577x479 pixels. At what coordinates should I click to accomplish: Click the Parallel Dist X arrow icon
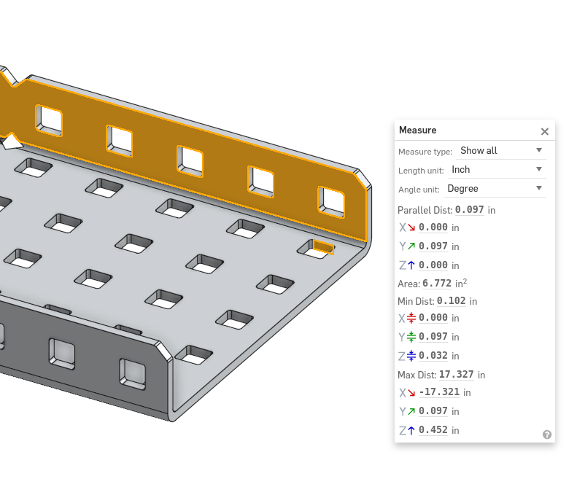tap(411, 227)
